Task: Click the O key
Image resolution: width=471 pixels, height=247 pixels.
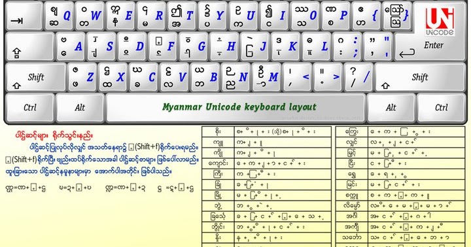Action: 305,16
